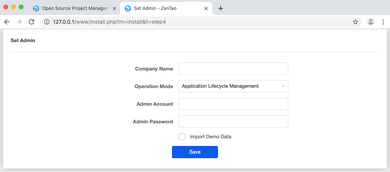Click the browser forward arrow
This screenshot has height=172, width=390.
[x=19, y=22]
